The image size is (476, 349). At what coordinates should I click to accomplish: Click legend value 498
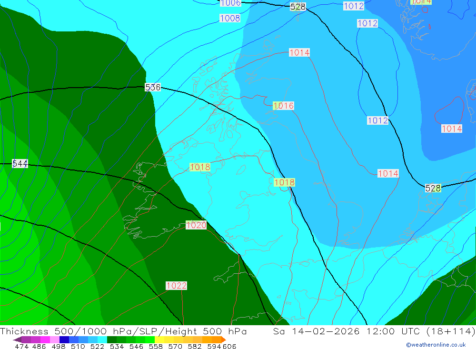(x=58, y=346)
